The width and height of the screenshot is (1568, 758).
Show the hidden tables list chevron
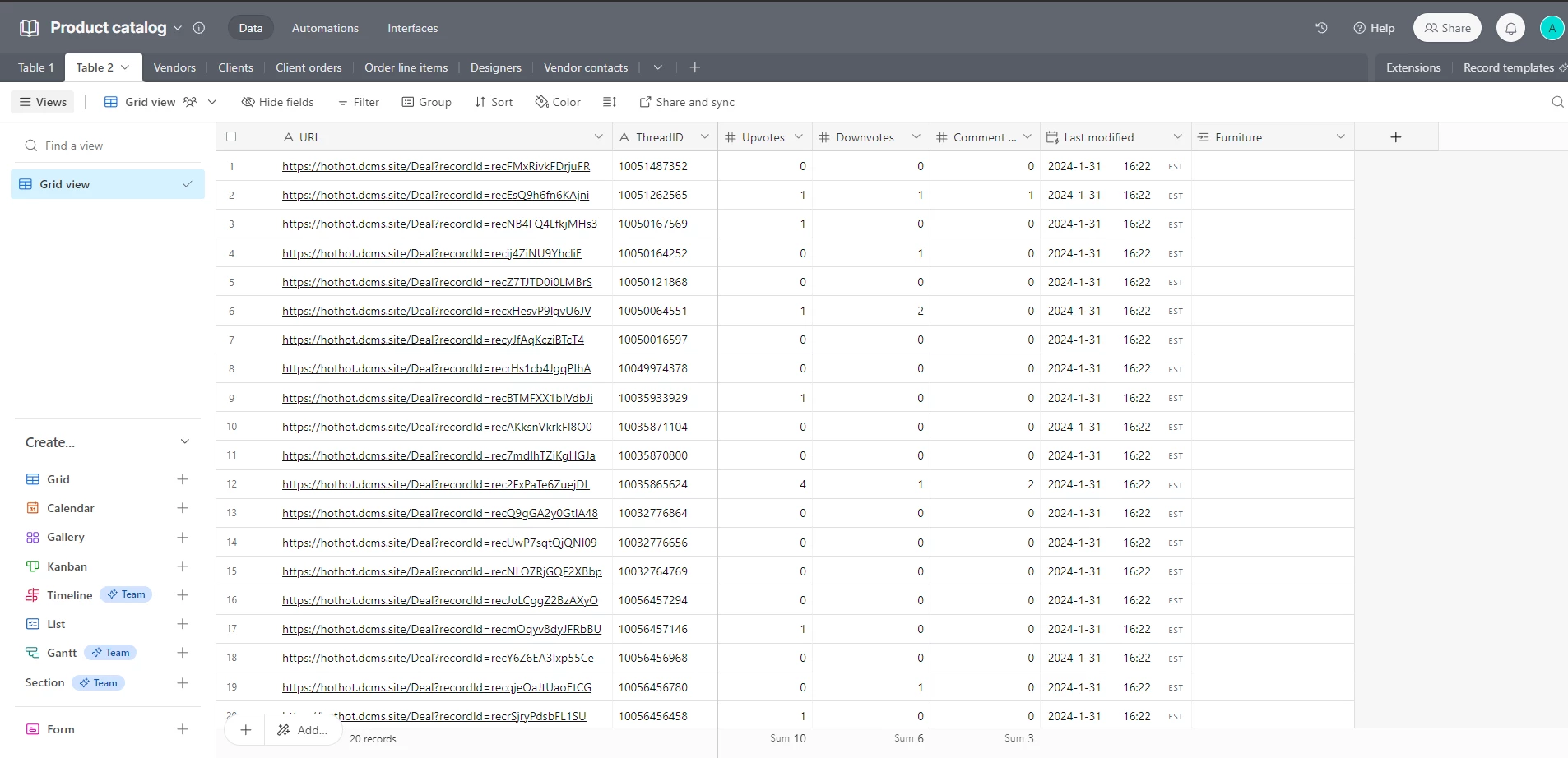[658, 67]
